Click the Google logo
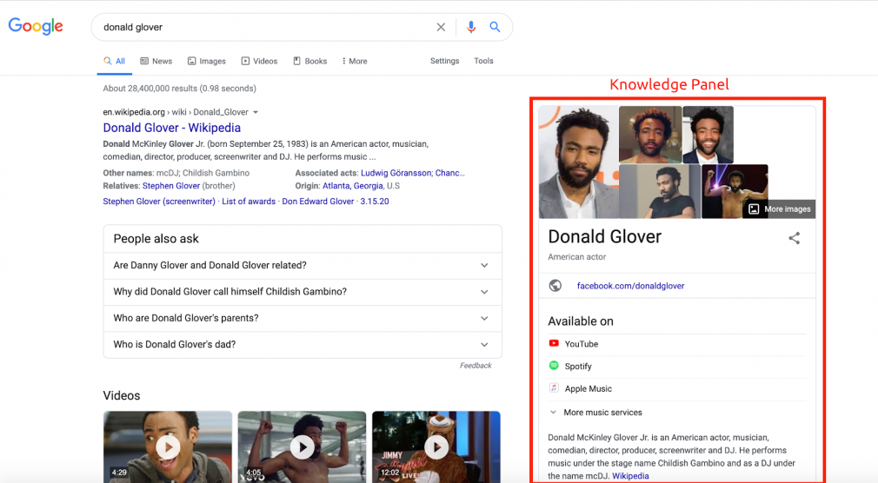878x483 pixels. point(36,26)
